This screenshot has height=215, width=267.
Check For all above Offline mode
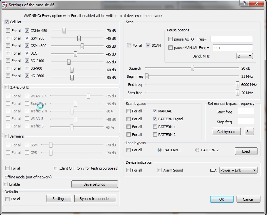(x=7, y=168)
